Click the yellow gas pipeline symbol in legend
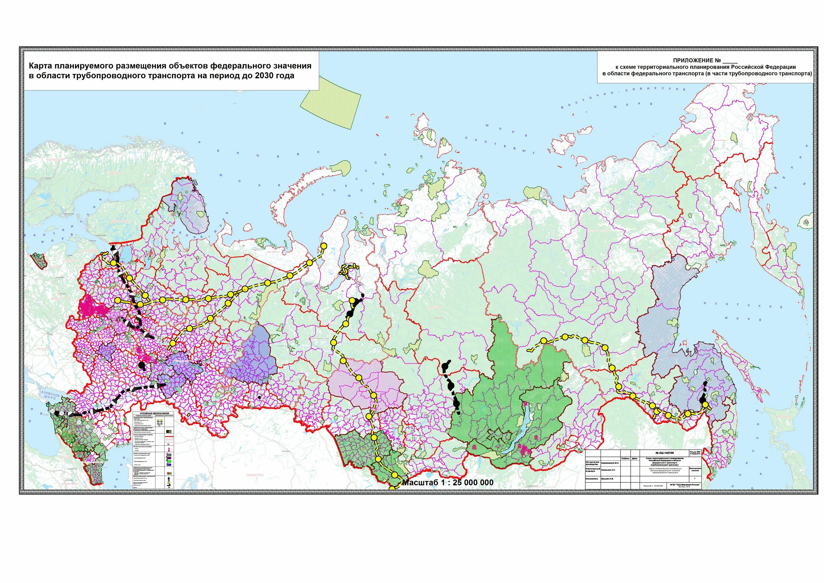The image size is (824, 583). 160,420
